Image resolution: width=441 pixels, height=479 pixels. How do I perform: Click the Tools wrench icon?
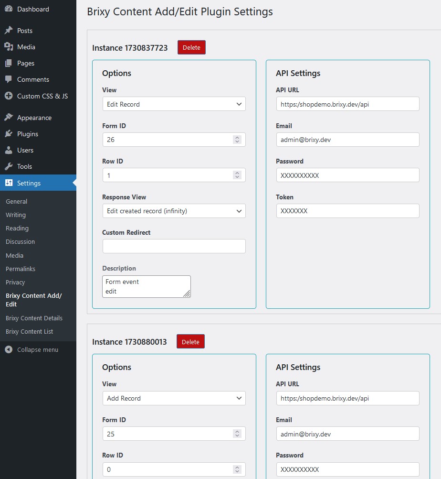pos(9,166)
